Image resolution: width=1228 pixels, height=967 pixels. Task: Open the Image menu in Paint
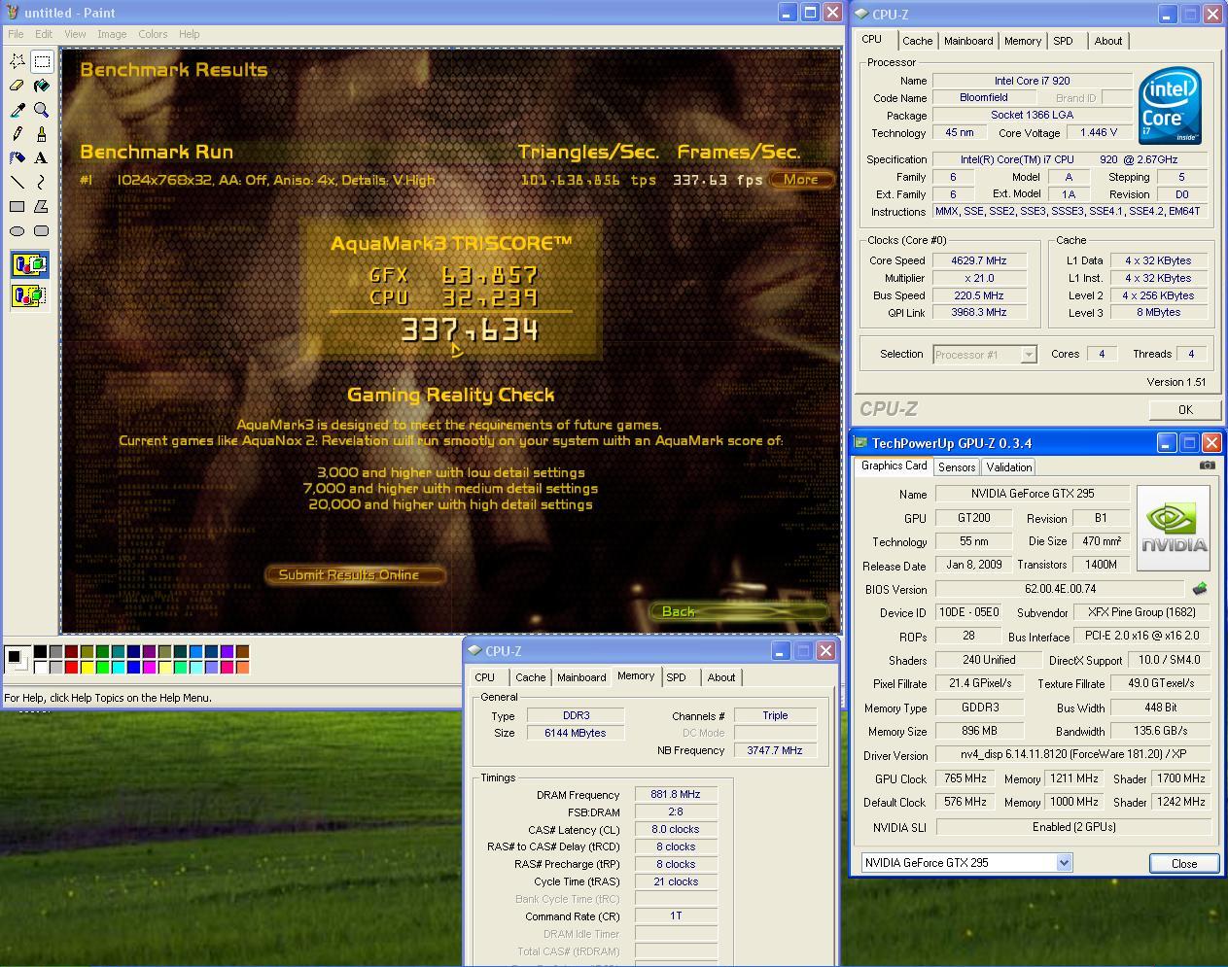[112, 34]
